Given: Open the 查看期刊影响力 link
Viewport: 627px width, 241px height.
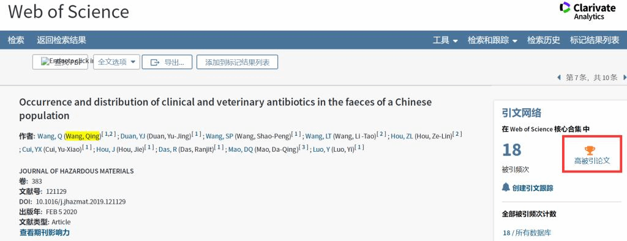Looking at the screenshot, I should 44,232.
